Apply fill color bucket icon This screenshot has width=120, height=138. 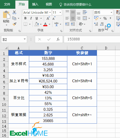coord(37,24)
